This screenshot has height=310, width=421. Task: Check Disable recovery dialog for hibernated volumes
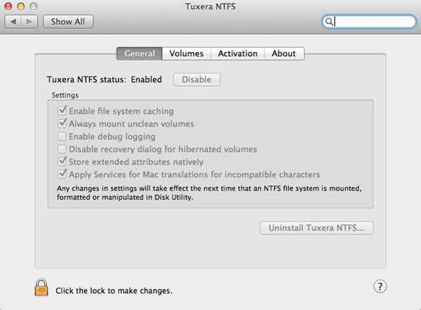pos(62,149)
